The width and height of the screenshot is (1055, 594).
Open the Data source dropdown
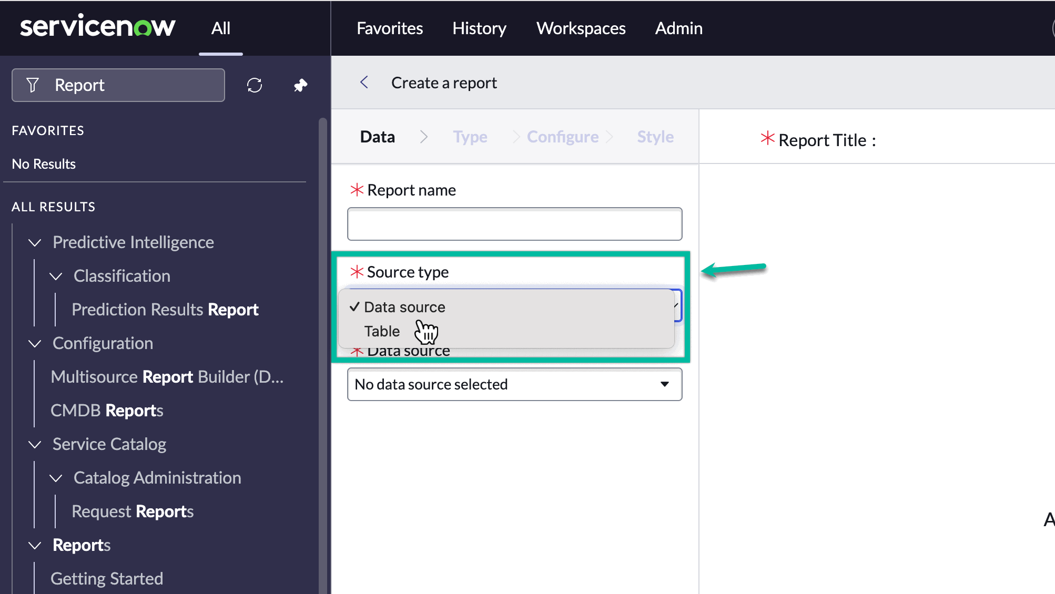514,384
